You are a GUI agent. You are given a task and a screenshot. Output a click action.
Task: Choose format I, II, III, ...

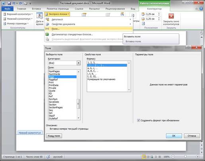click(x=107, y=77)
